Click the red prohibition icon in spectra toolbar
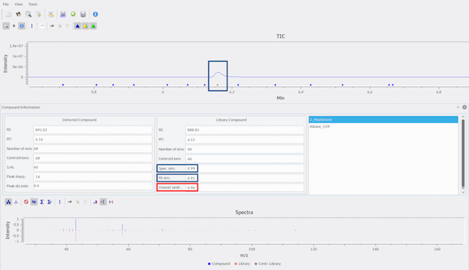This screenshot has width=469, height=270. 25,202
